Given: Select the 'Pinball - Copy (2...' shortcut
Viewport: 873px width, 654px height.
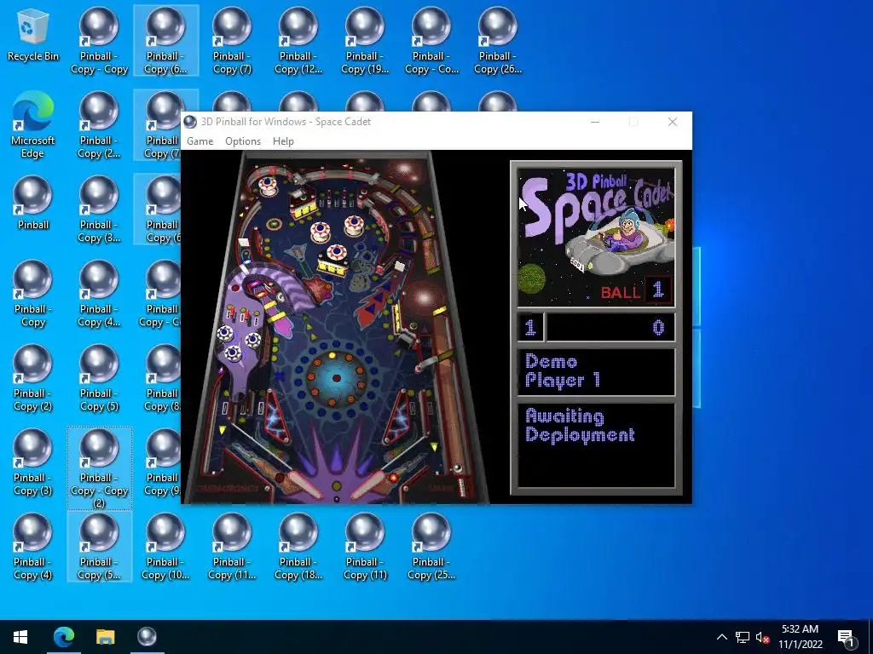Looking at the screenshot, I should click(x=99, y=126).
